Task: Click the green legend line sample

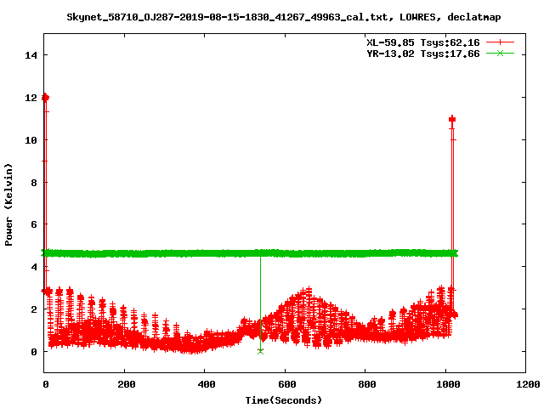Action: (x=500, y=54)
